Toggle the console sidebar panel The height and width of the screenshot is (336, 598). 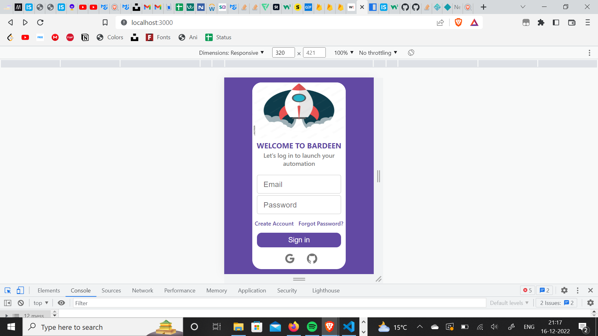(8, 303)
